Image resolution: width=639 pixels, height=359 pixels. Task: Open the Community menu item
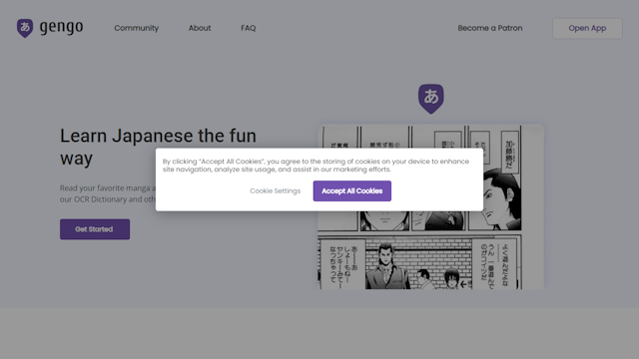(x=136, y=28)
